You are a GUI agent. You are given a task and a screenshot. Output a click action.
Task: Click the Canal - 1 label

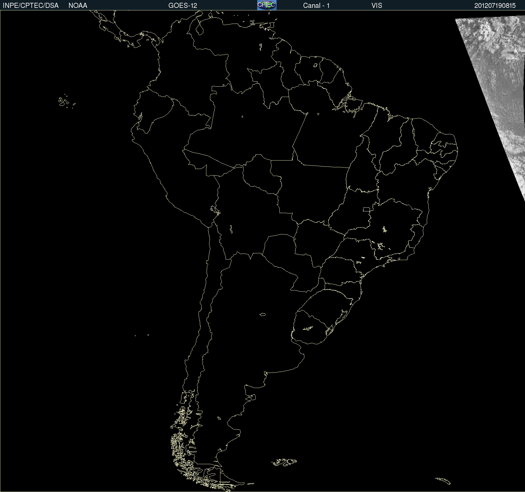(x=316, y=6)
